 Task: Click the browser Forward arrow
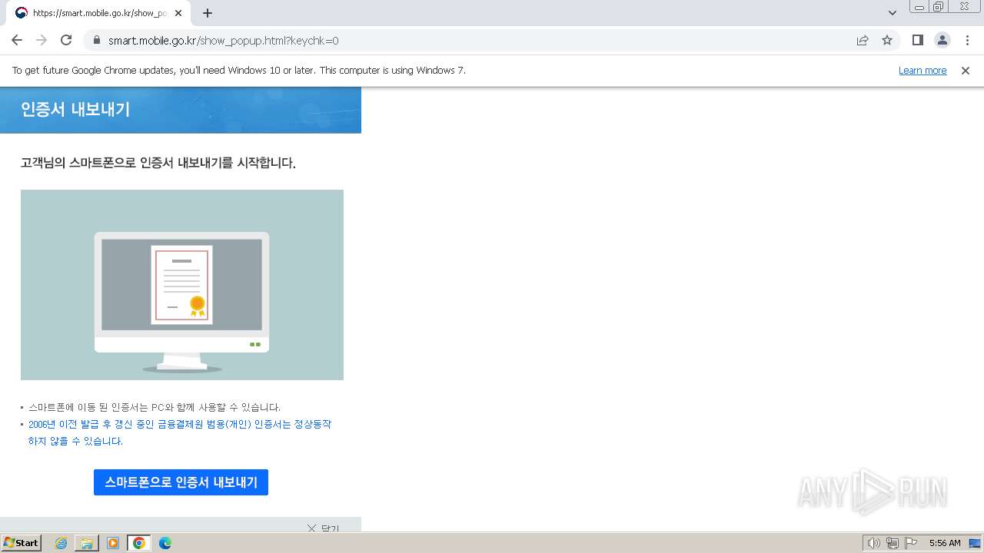(42, 40)
